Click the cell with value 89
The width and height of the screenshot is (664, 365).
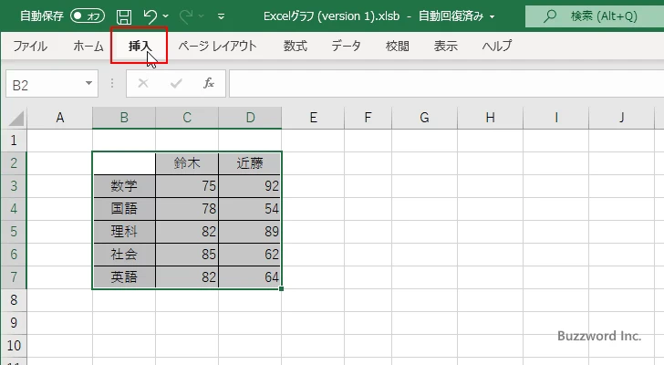pos(250,232)
